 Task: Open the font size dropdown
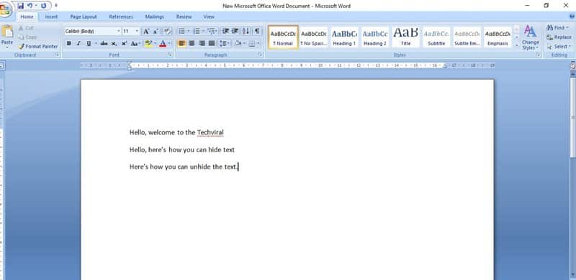coord(137,32)
